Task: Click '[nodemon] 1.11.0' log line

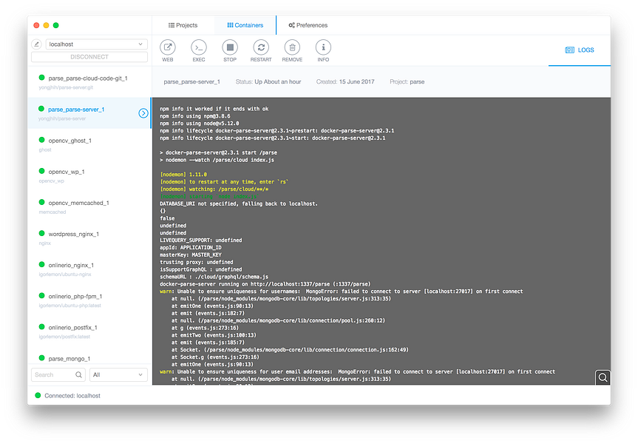Action: click(x=183, y=175)
